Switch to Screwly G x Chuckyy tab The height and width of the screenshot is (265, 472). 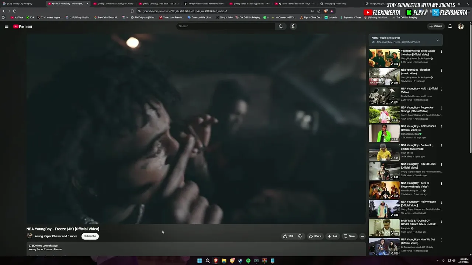[114, 4]
